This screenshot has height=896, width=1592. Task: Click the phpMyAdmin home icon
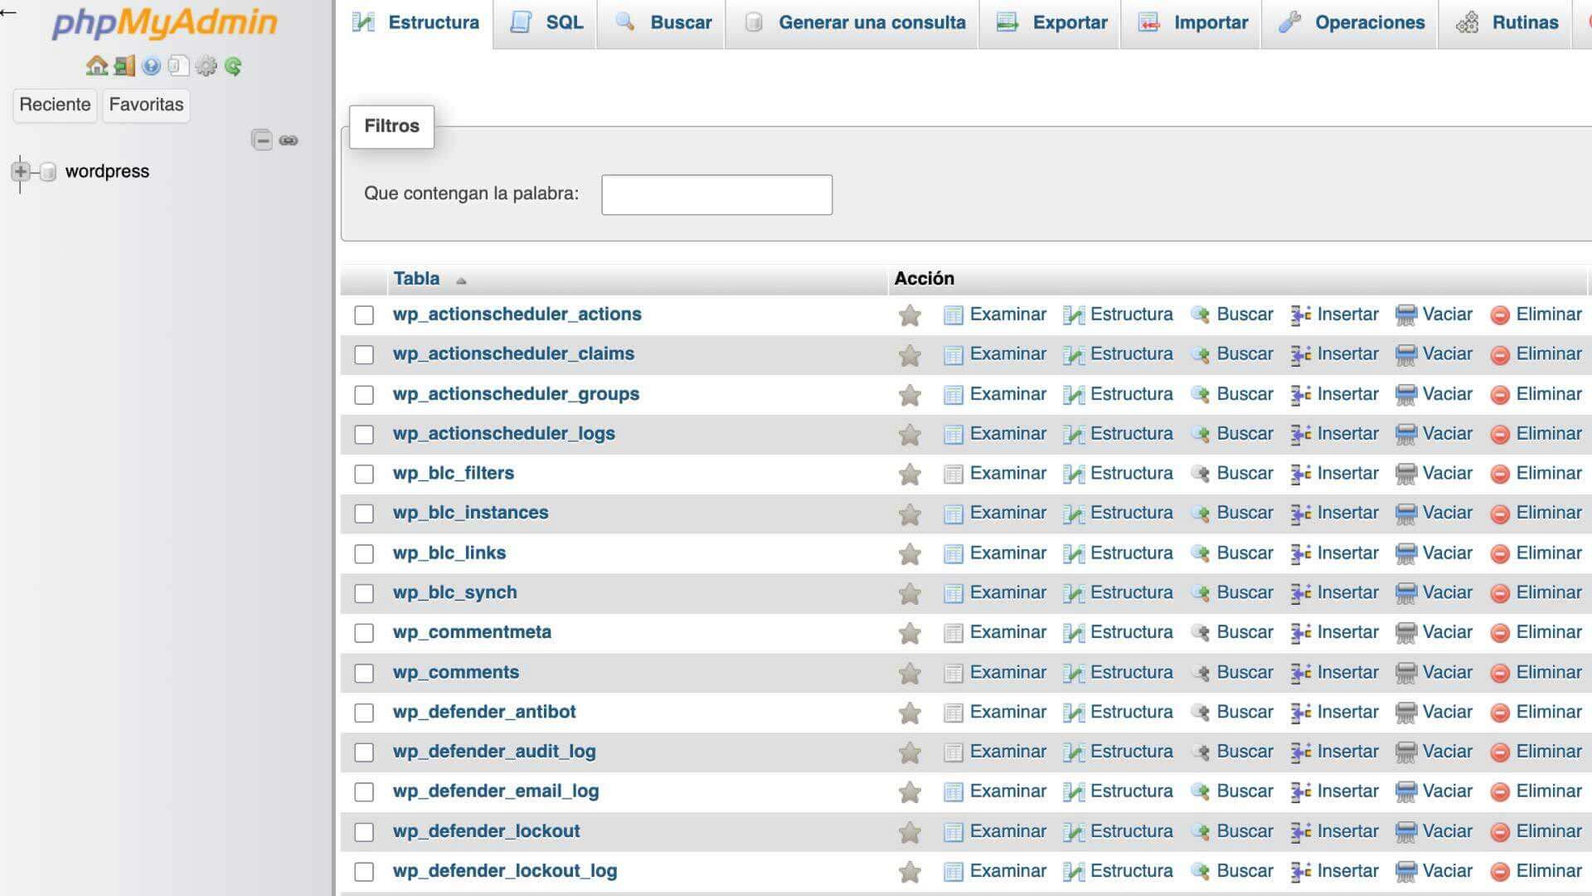[98, 66]
